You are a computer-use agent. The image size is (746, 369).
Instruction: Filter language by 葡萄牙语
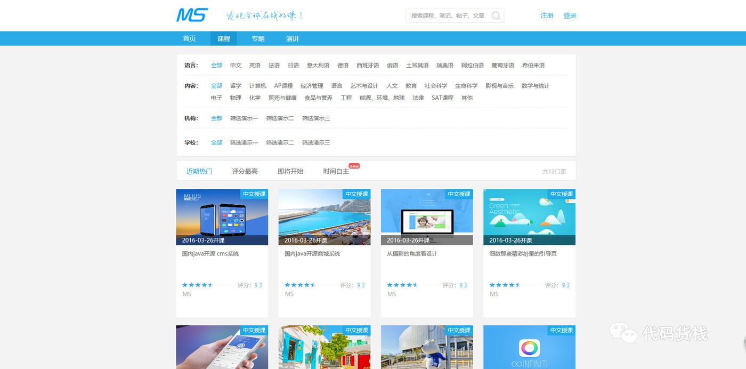[503, 65]
